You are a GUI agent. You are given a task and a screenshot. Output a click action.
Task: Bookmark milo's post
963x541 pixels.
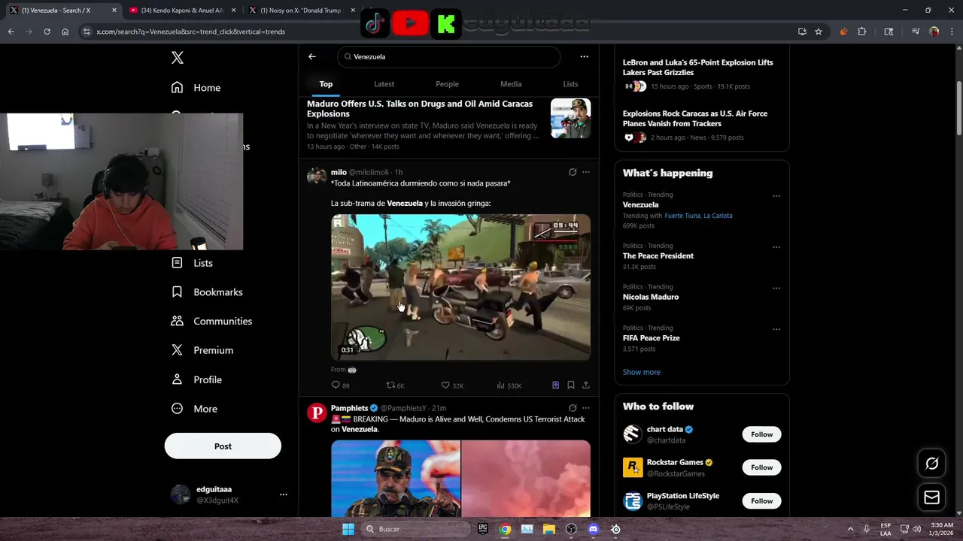pyautogui.click(x=571, y=385)
